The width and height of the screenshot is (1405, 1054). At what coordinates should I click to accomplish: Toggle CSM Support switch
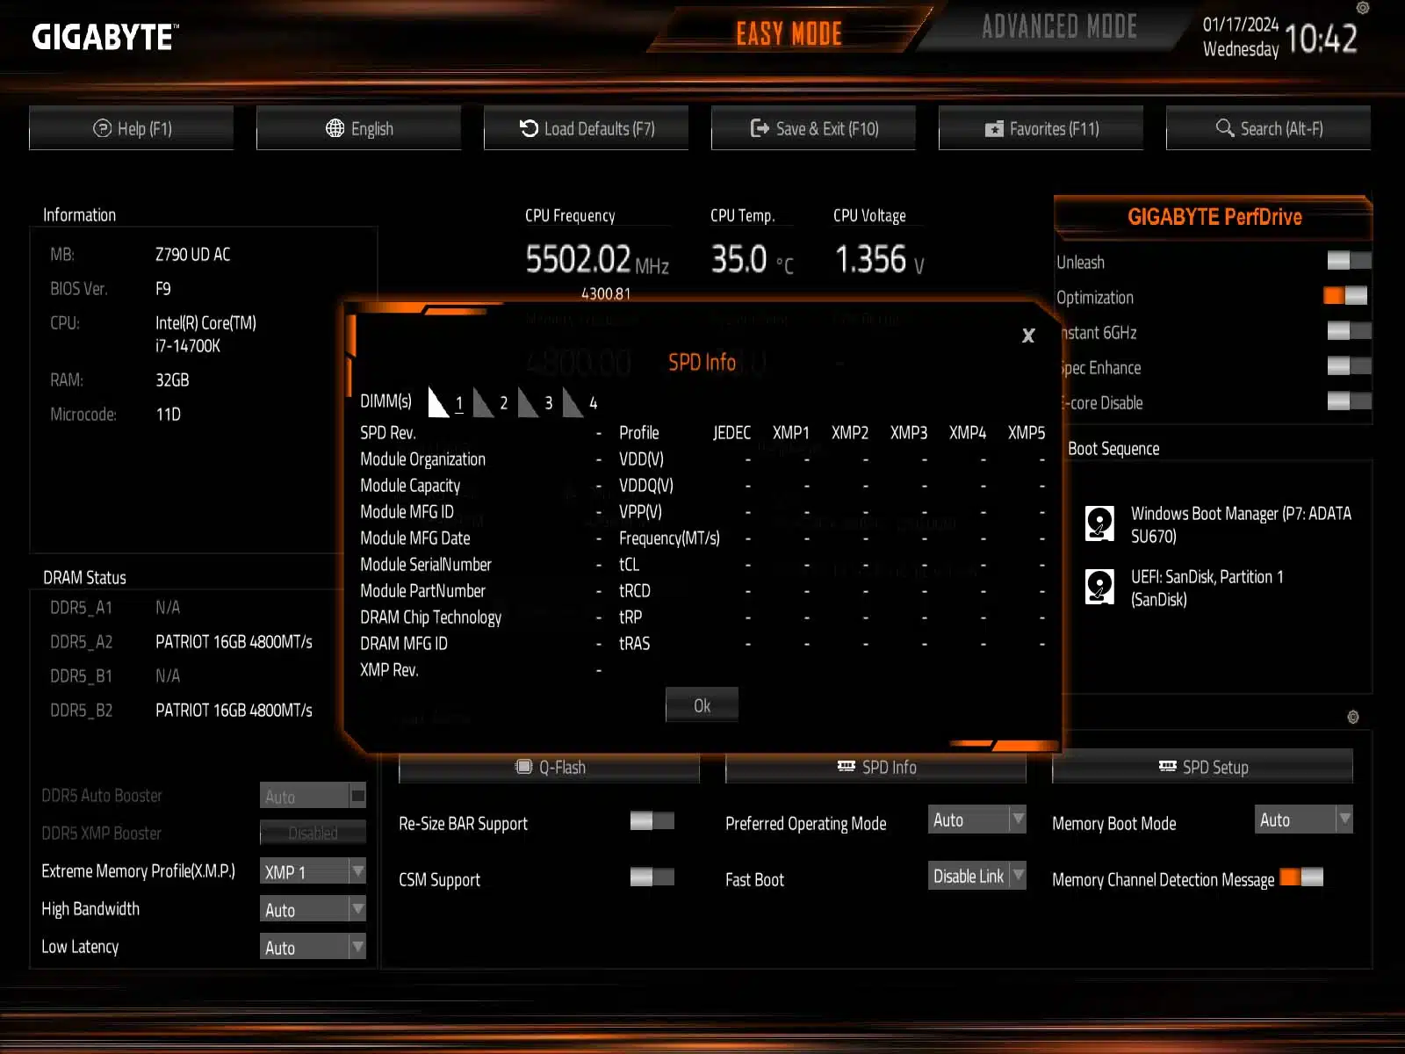[x=652, y=877]
